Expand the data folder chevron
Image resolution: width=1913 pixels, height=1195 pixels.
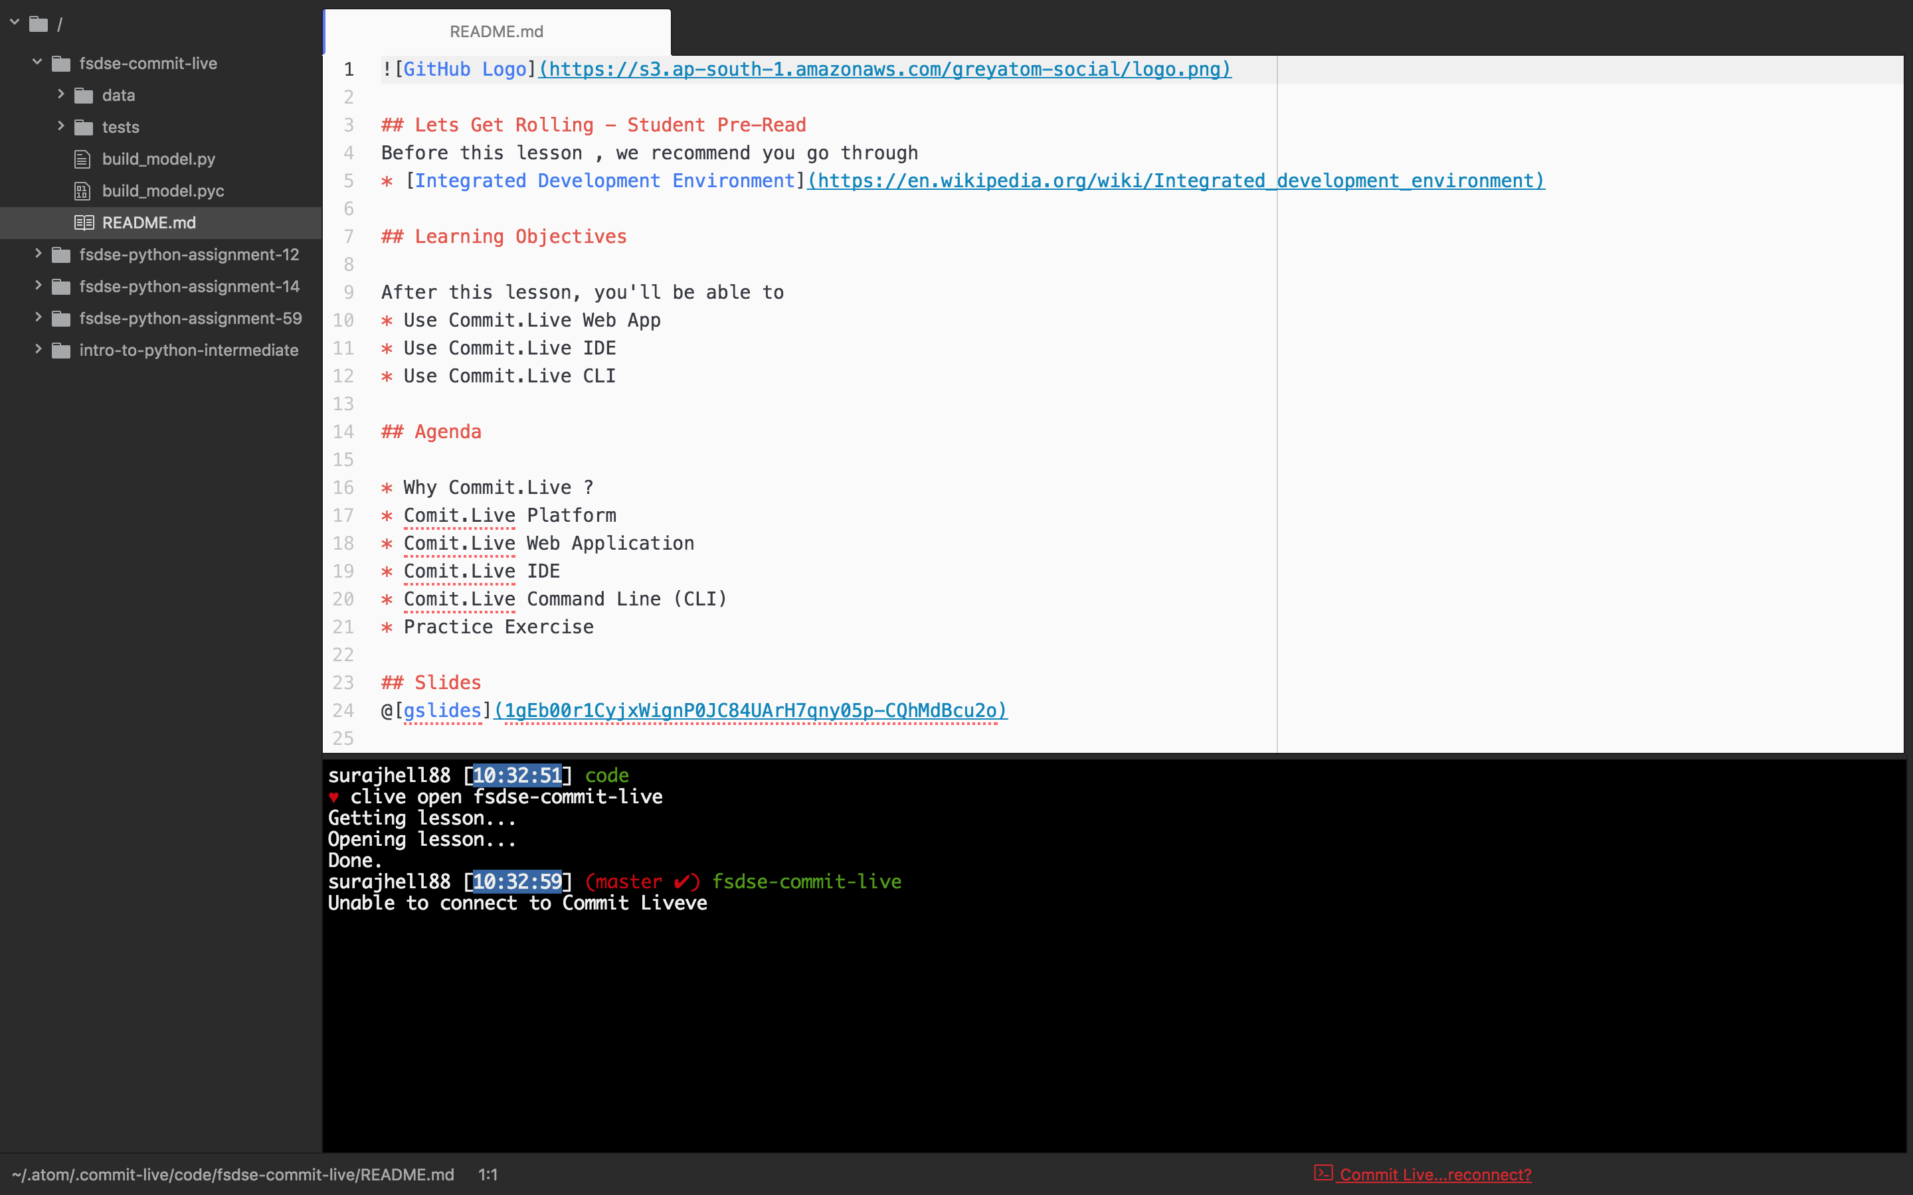(x=61, y=94)
